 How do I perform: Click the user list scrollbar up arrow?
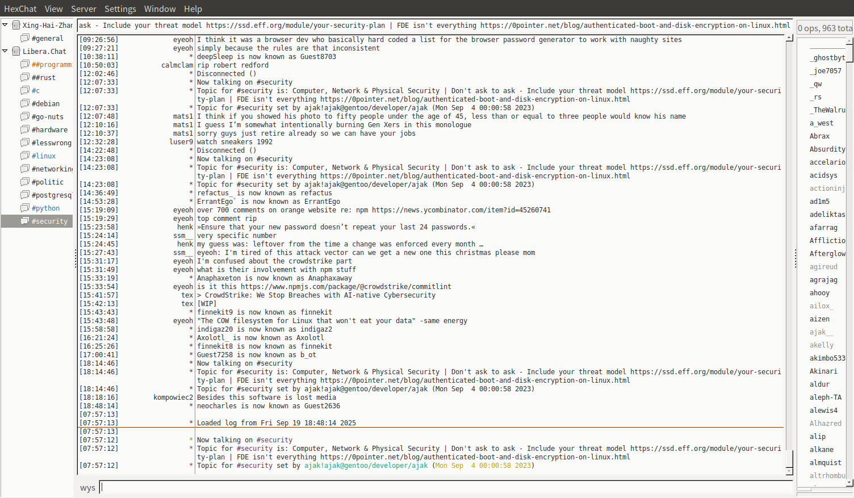point(849,41)
